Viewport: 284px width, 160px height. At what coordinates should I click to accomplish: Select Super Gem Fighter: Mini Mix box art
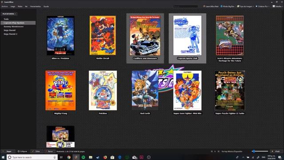[x=187, y=91]
